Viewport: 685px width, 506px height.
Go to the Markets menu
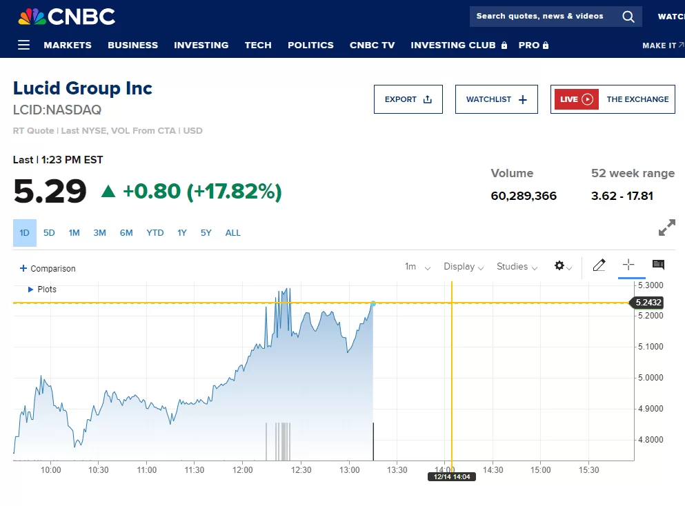(x=68, y=45)
